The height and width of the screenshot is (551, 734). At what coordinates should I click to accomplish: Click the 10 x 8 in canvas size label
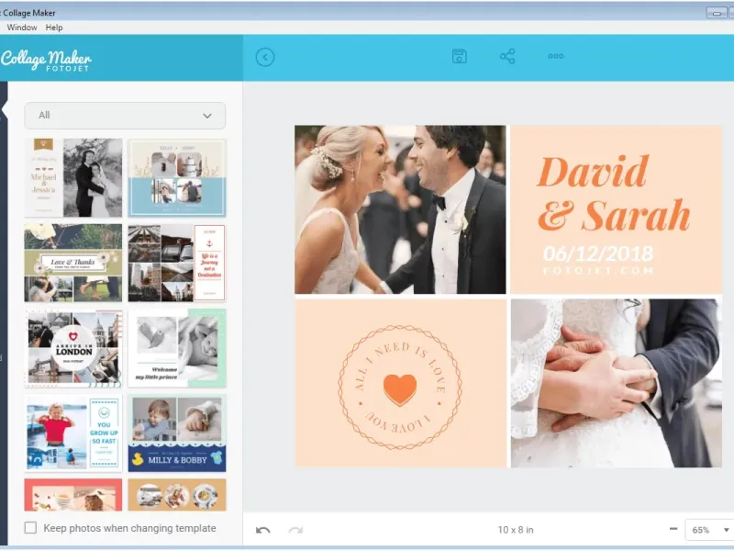click(516, 530)
